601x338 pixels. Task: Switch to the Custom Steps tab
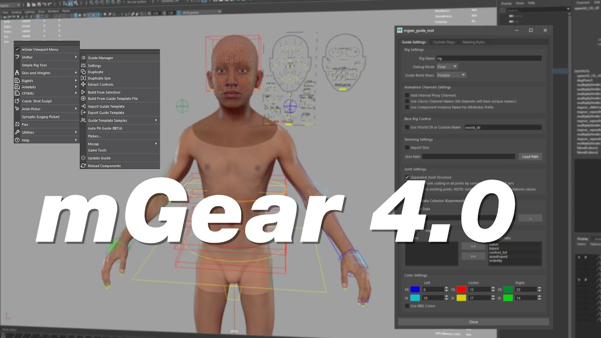[x=444, y=42]
